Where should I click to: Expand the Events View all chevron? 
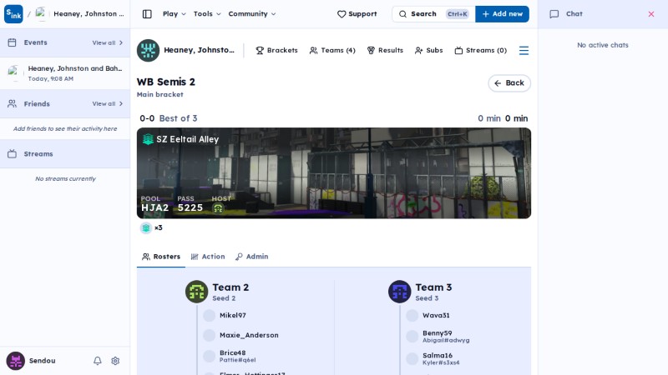[121, 42]
